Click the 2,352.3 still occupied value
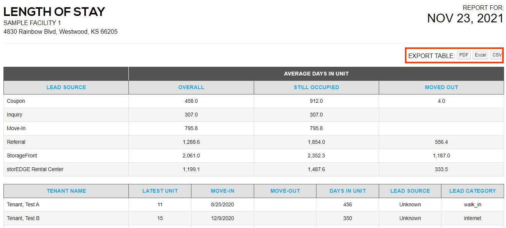506x228 pixels. [316, 156]
